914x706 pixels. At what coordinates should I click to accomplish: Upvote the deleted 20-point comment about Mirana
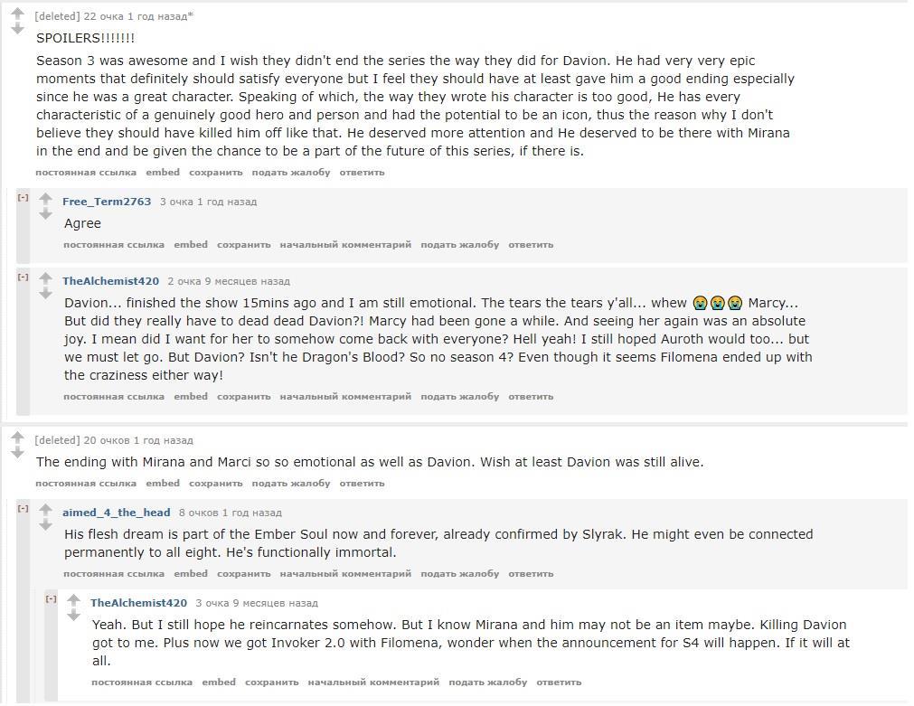17,438
